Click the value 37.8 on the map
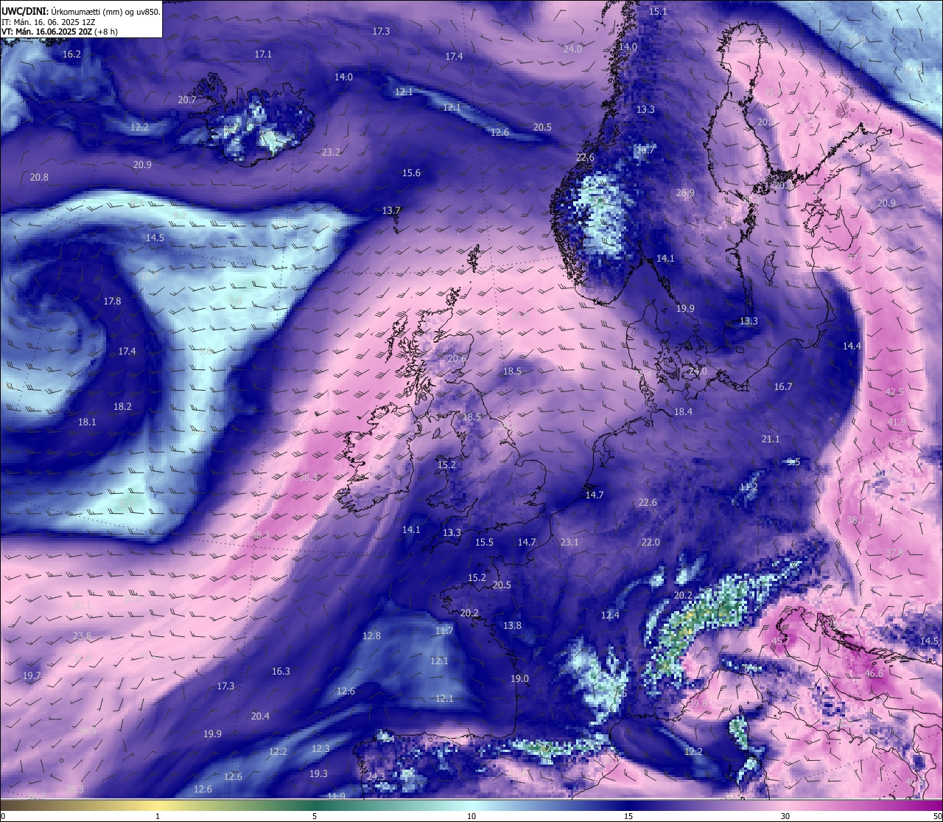The width and height of the screenshot is (943, 822). click(x=894, y=553)
